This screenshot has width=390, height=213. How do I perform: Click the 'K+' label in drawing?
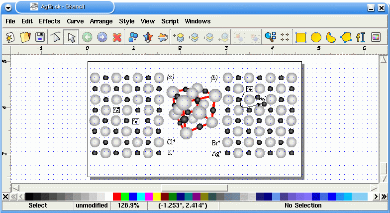(171, 152)
